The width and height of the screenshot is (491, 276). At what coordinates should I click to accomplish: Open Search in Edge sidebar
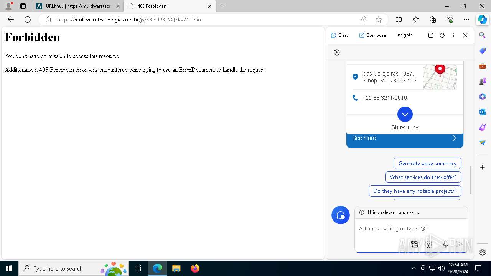(x=483, y=35)
